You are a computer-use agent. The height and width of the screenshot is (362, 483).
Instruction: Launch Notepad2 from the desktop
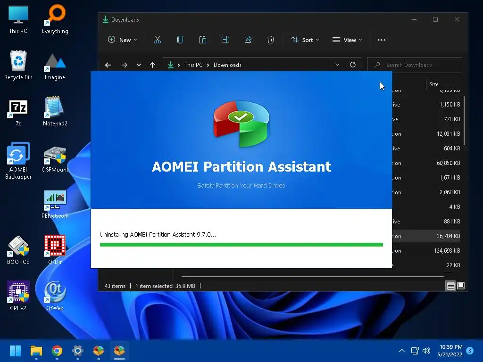pos(55,111)
